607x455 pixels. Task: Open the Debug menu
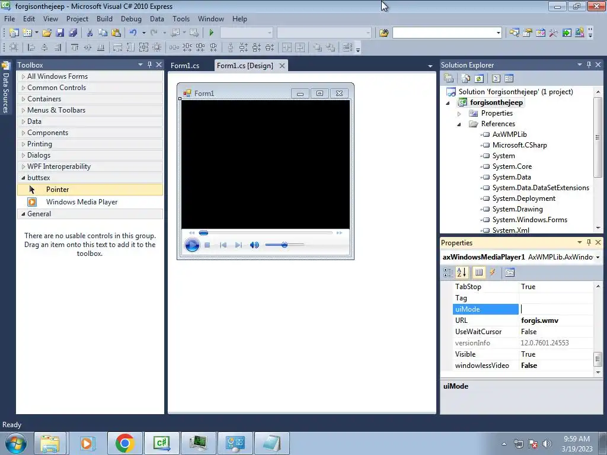131,19
